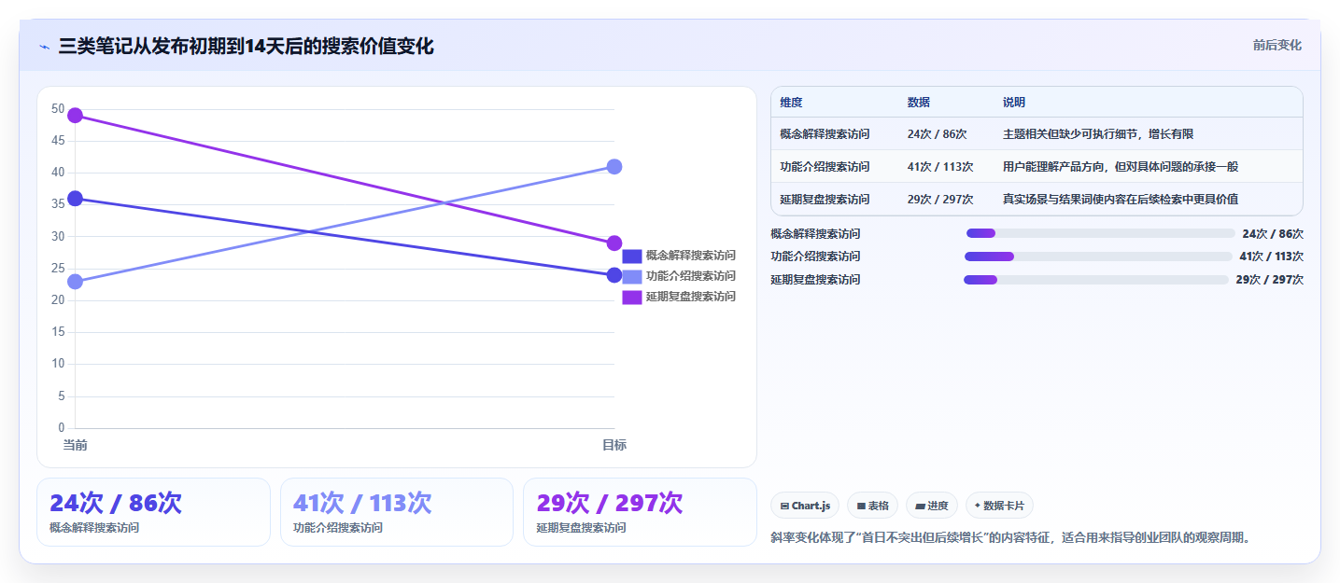Select light blue data point at 41 on 目标

(x=614, y=167)
